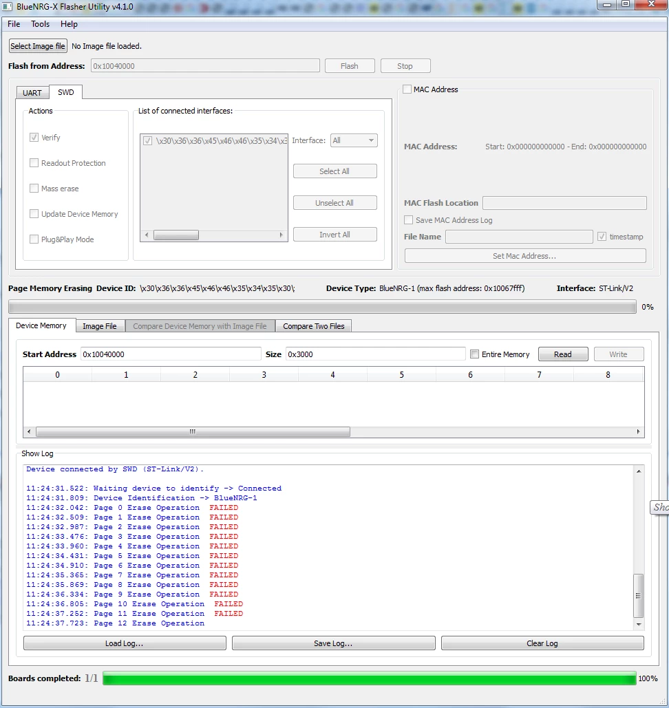The height and width of the screenshot is (708, 669).
Task: Enable the MAC Address checkbox
Action: coord(407,89)
